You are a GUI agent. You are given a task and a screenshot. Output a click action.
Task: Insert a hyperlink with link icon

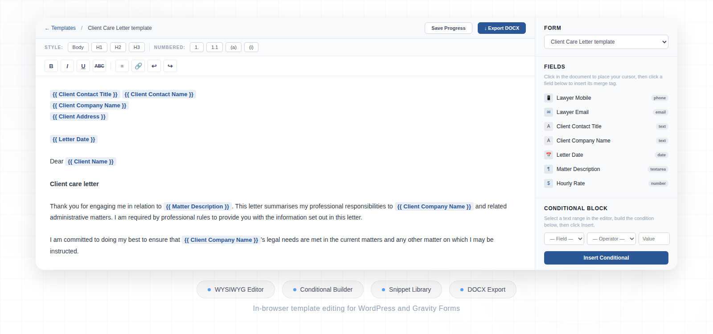pos(138,66)
